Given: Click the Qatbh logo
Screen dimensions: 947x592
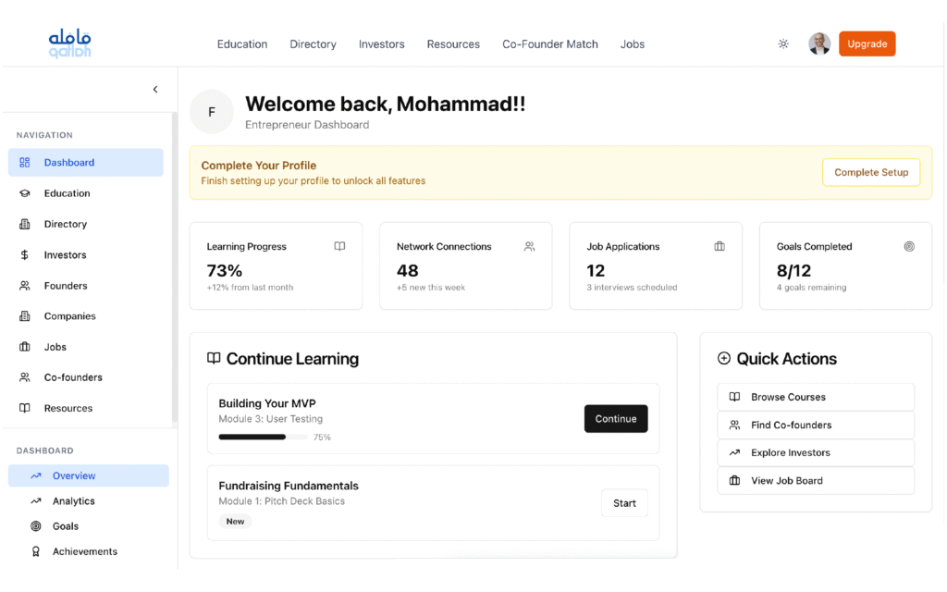Looking at the screenshot, I should tap(70, 43).
